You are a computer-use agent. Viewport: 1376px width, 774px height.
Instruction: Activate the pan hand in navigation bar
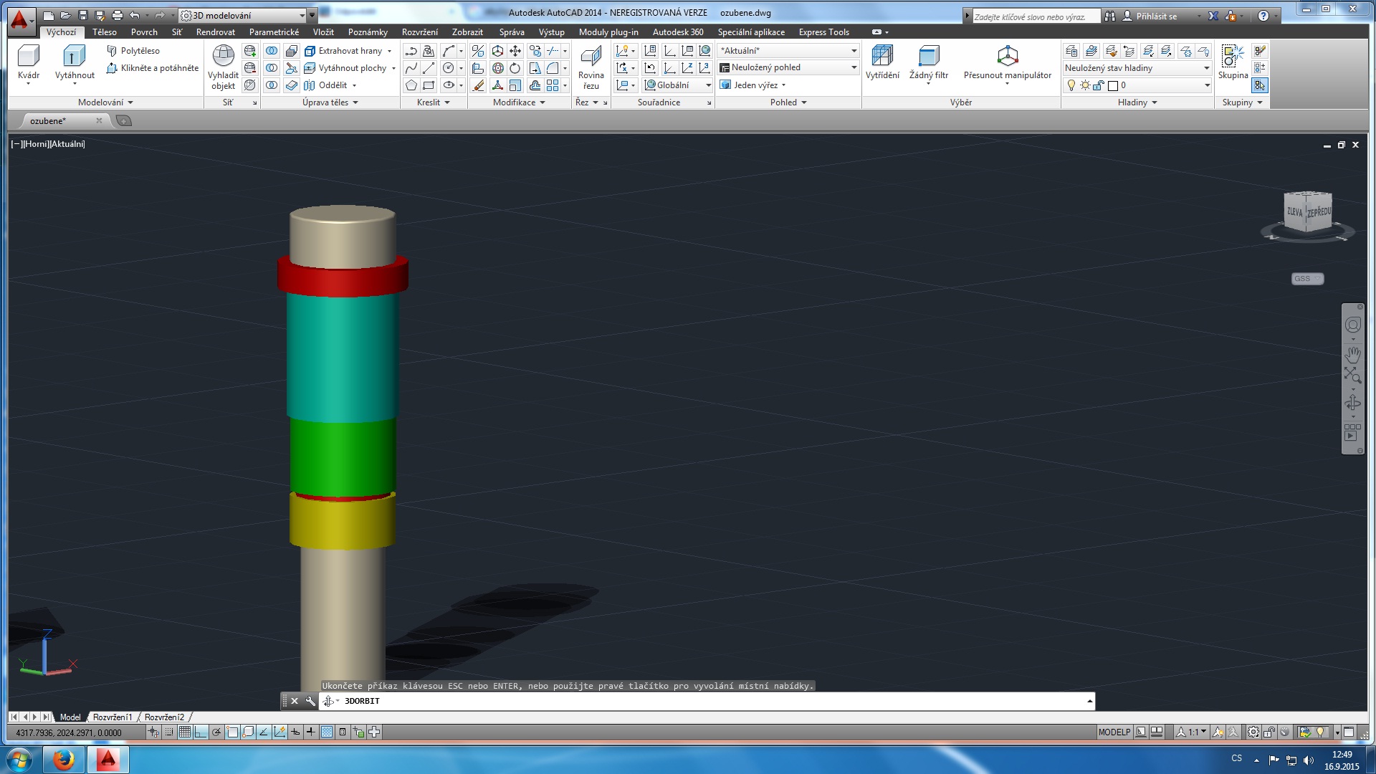click(x=1352, y=354)
